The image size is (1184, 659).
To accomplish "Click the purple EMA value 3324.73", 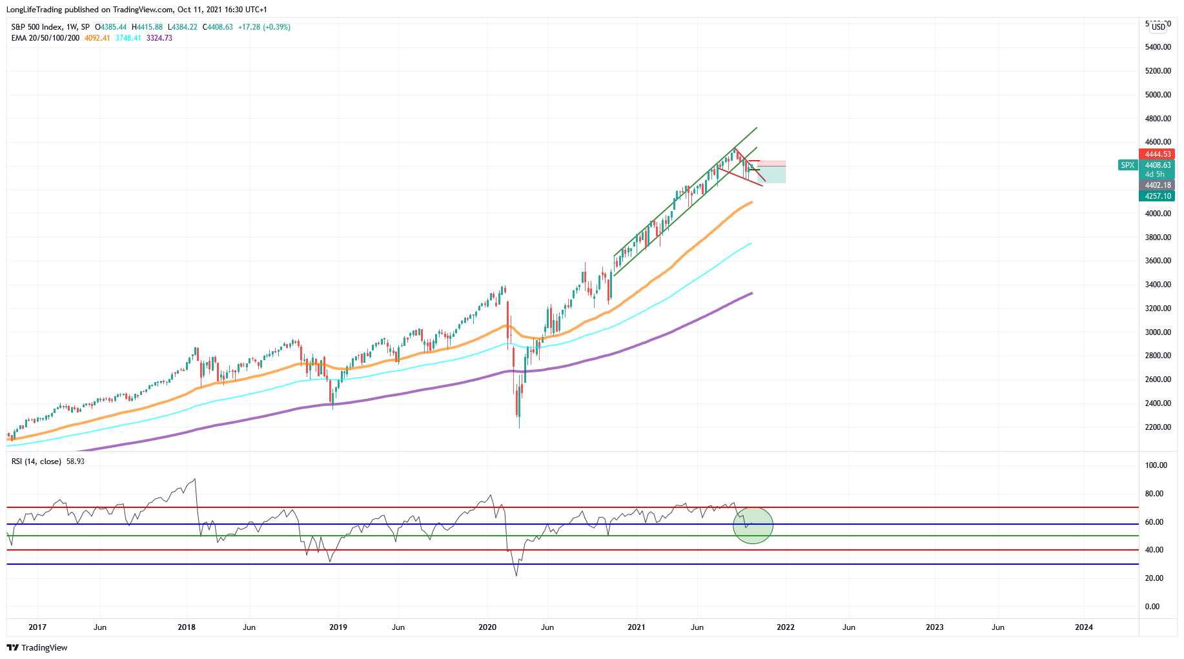I will click(x=159, y=38).
